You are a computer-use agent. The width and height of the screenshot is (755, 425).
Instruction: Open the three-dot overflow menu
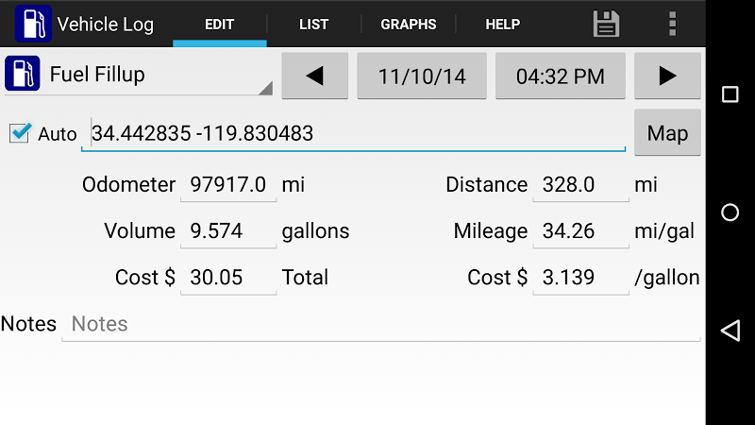(x=672, y=24)
